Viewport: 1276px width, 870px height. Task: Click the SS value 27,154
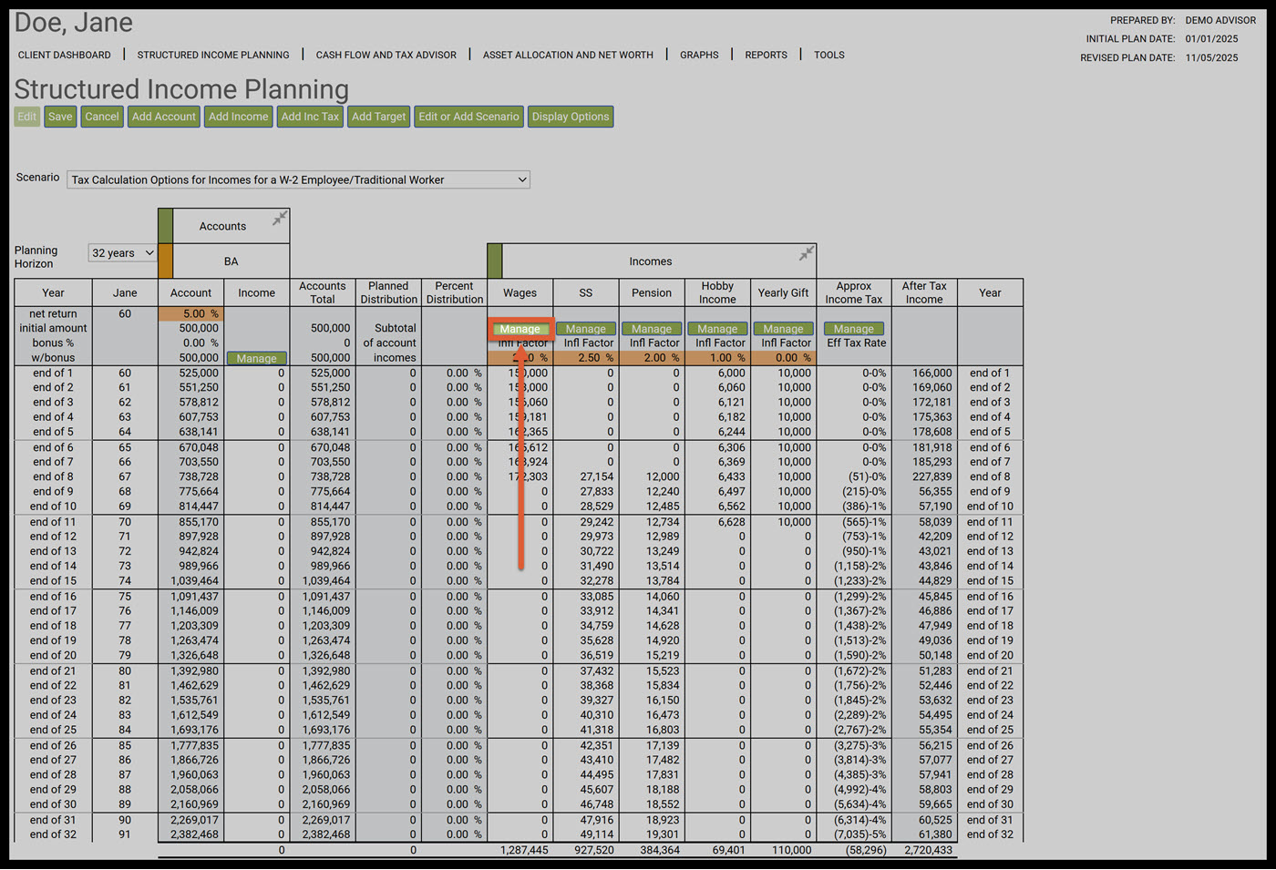(x=597, y=476)
